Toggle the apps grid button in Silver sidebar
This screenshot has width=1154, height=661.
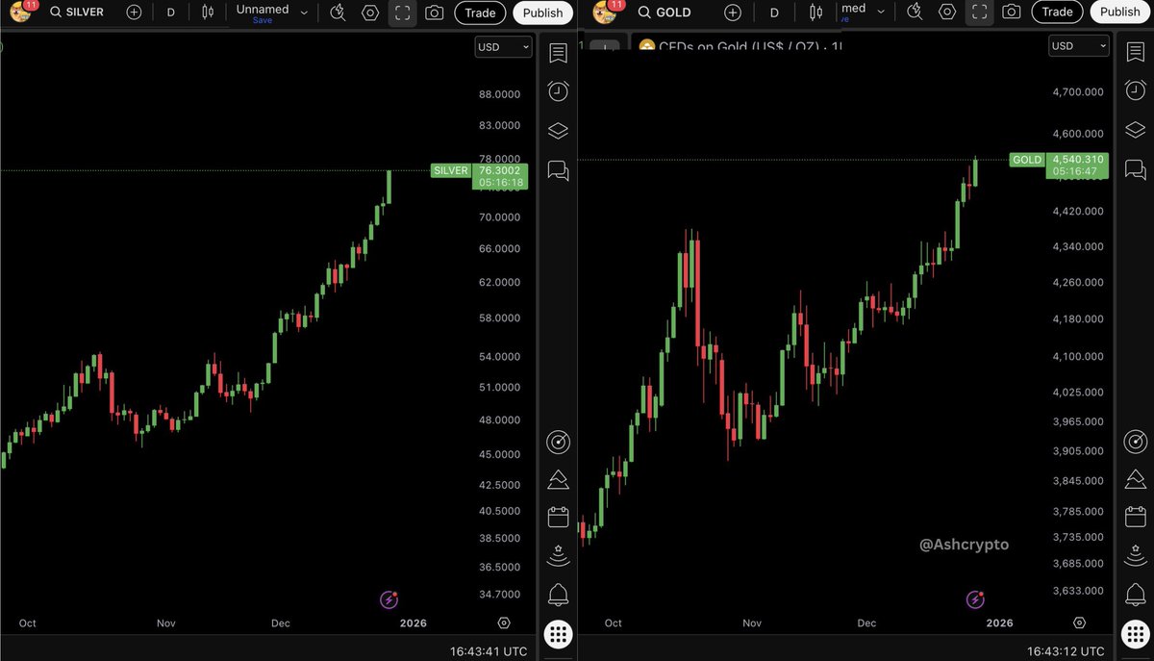tap(558, 634)
